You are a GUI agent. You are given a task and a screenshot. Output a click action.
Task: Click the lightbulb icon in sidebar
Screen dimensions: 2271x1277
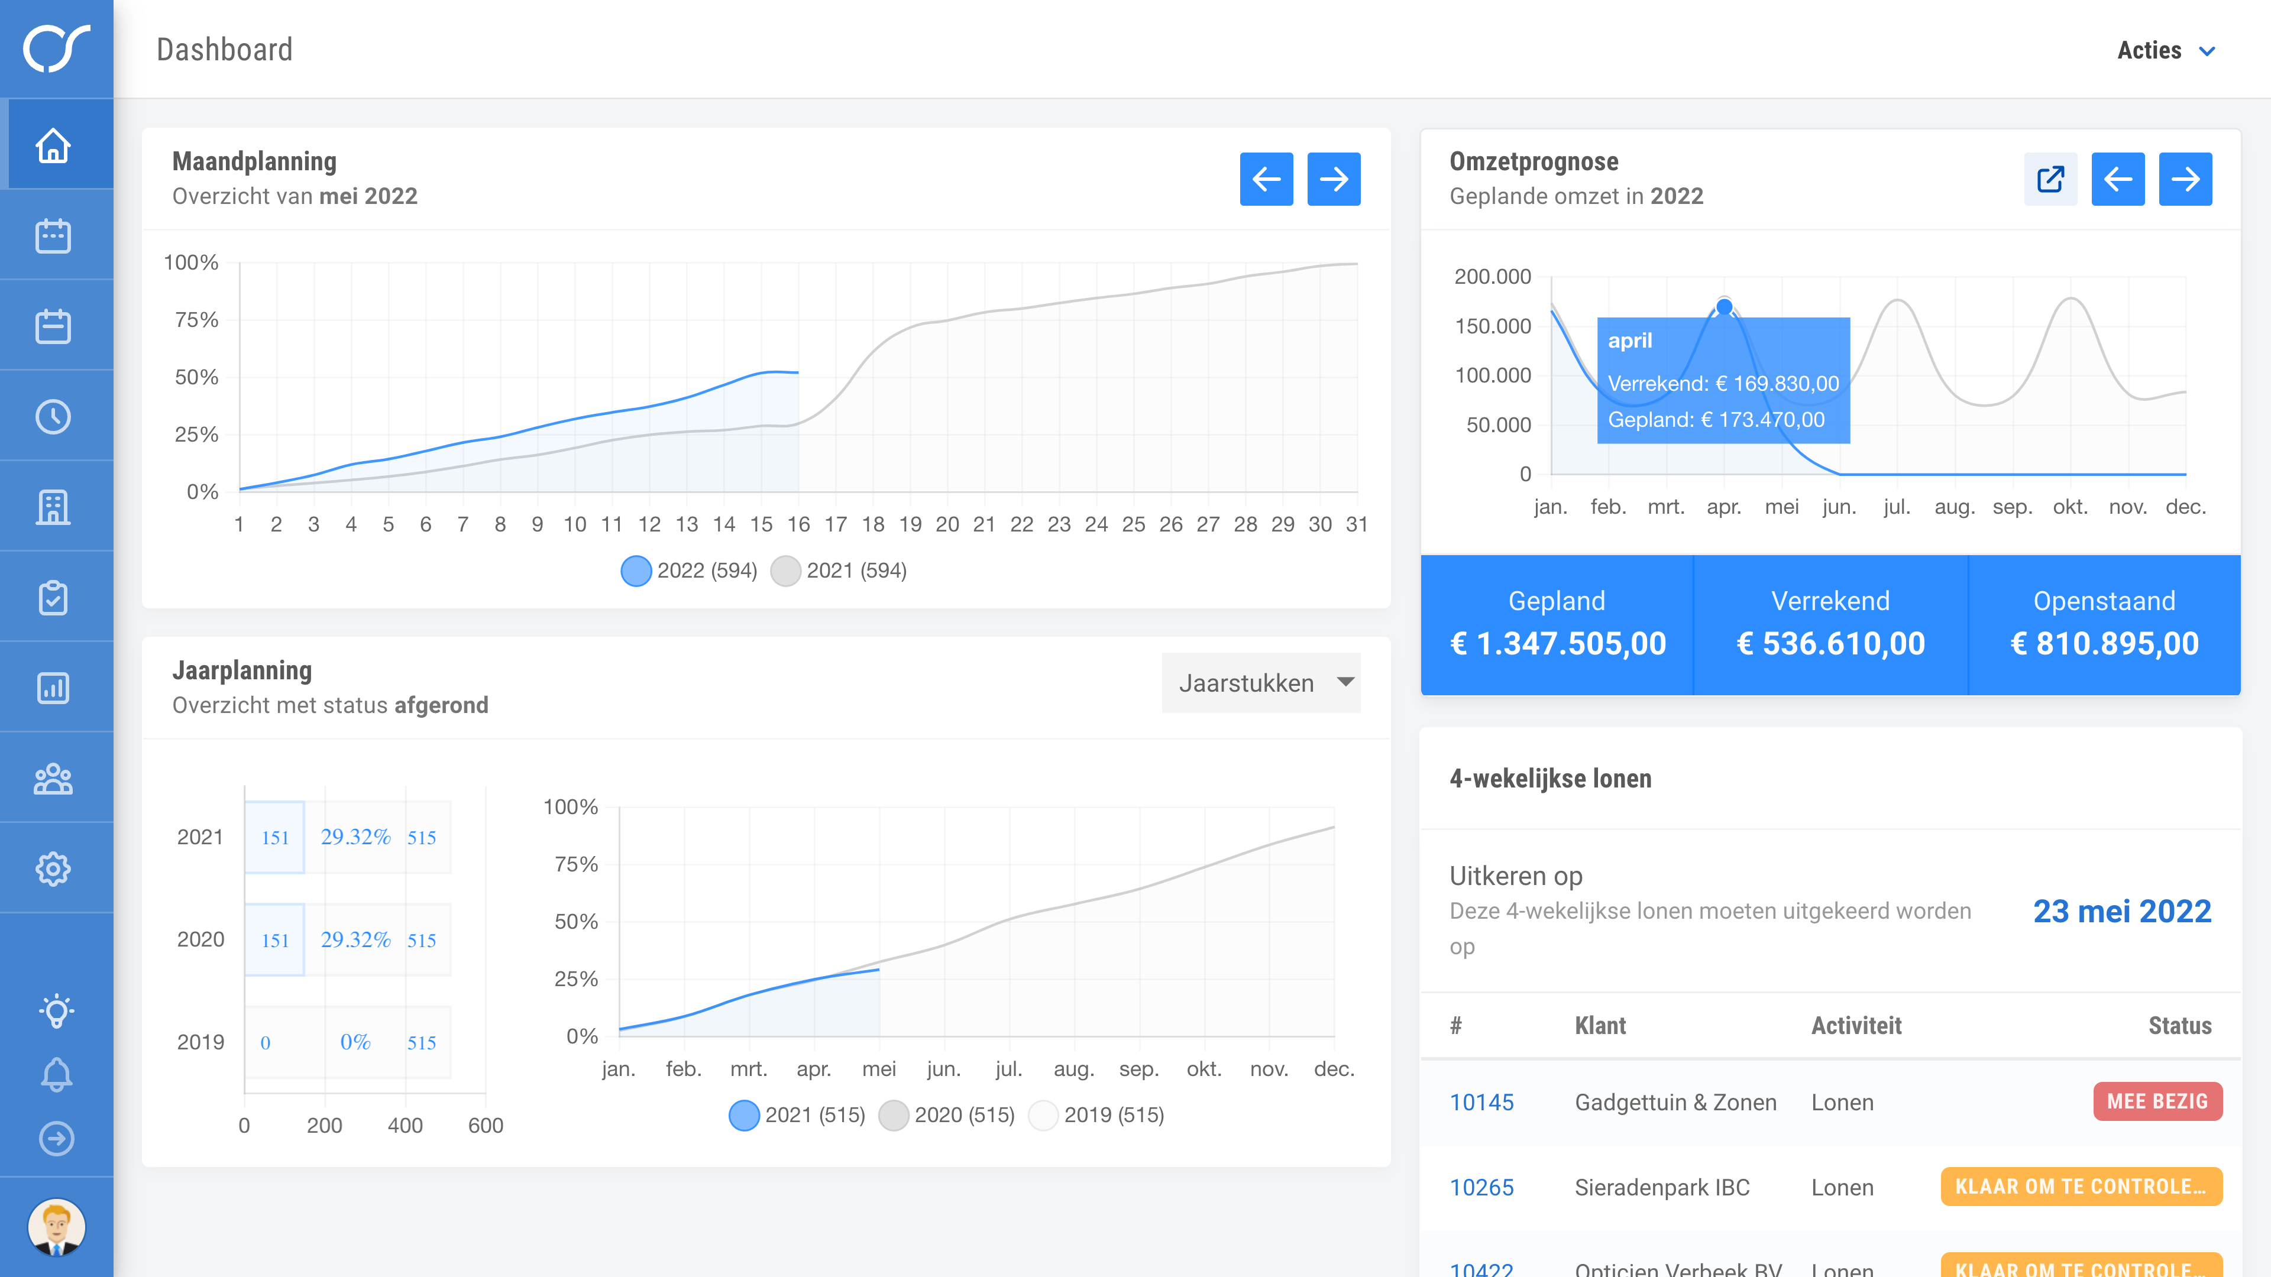[56, 1010]
